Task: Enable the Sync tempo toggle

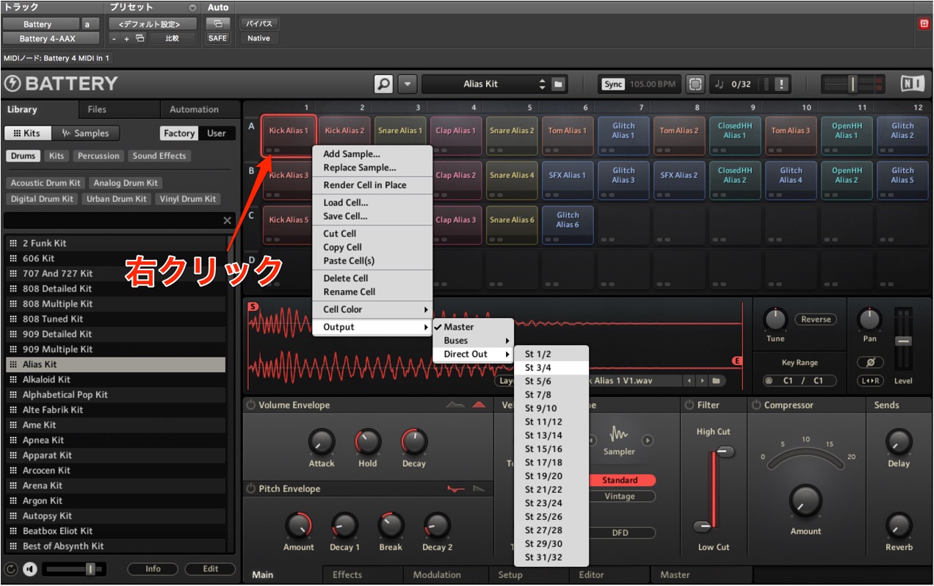Action: pos(613,84)
